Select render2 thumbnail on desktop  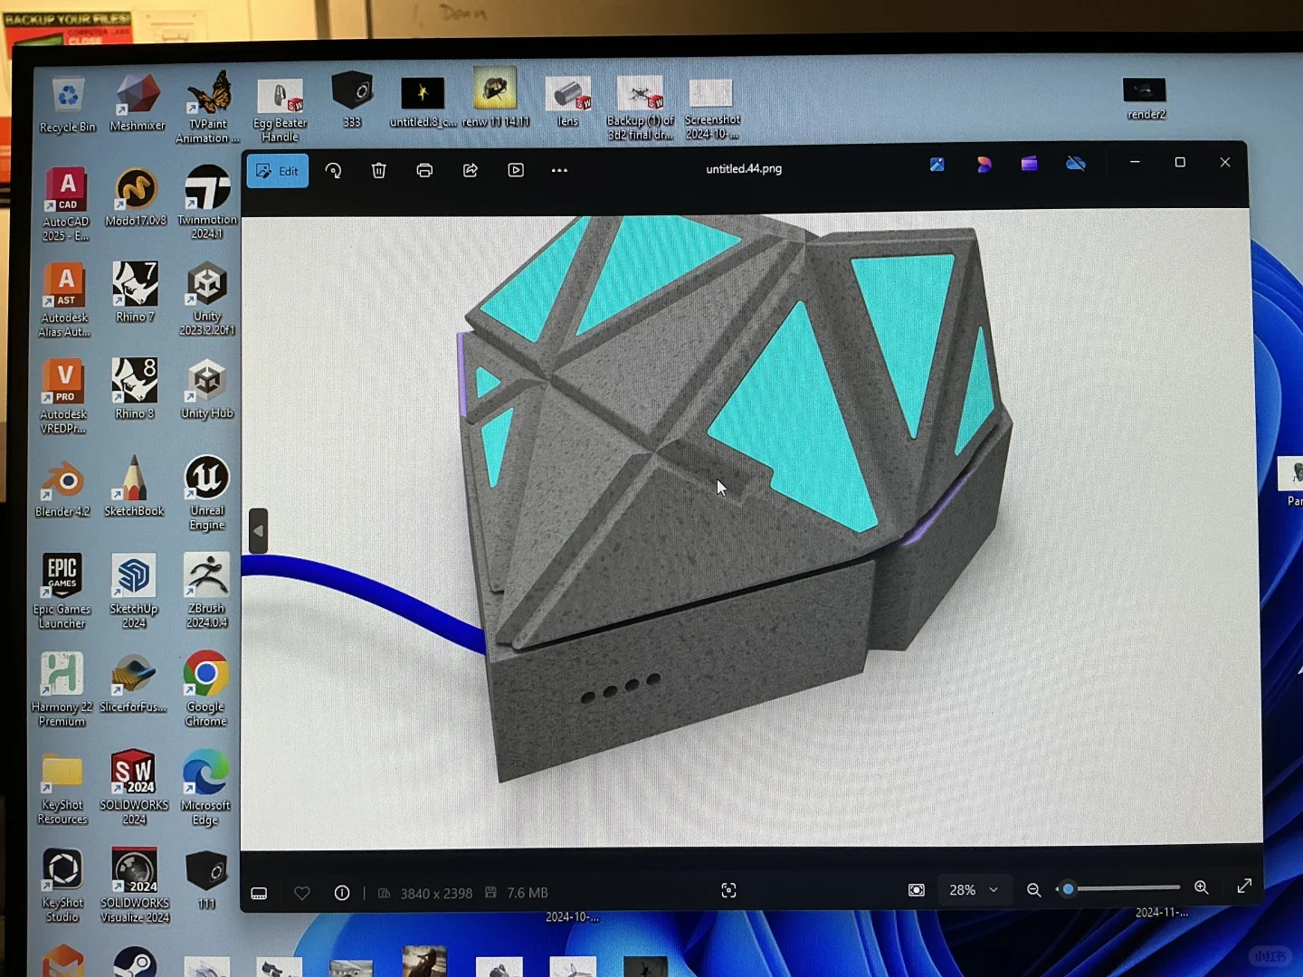[1146, 99]
